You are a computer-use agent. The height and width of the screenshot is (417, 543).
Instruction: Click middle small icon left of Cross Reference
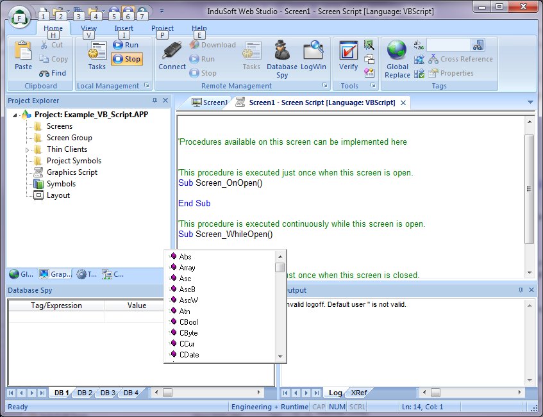click(x=419, y=59)
